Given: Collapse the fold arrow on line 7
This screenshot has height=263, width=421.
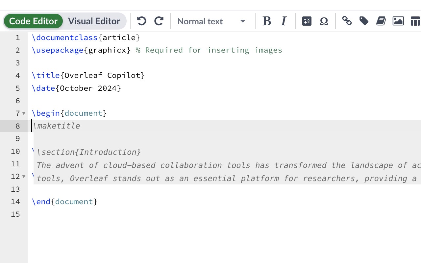Looking at the screenshot, I should tap(24, 113).
